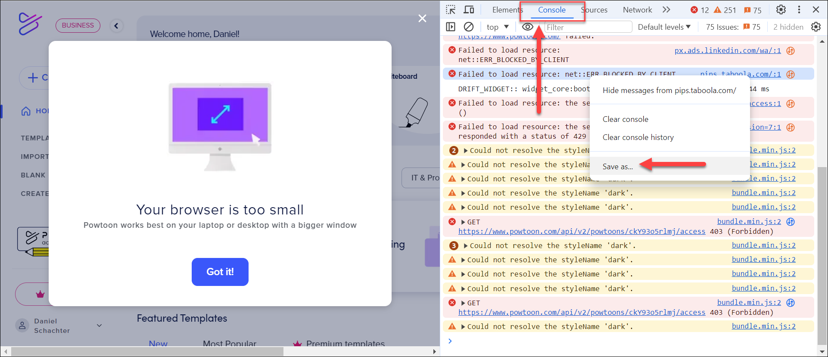Click the console vertical scrollbar up arrow
Screen dimensions: 828x357
click(822, 42)
